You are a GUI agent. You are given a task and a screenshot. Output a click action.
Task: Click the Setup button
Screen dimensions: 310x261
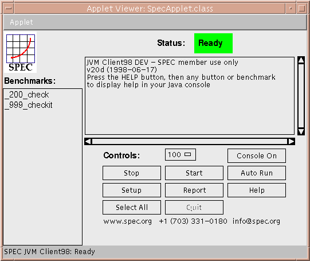(132, 190)
